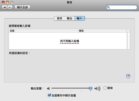Viewport: 139px width, 101px height.
Task: Click the 選擇聲音輸入設備 label
Action: click(19, 26)
